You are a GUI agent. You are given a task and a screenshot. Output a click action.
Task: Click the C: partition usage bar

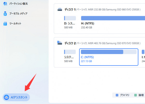point(109,52)
